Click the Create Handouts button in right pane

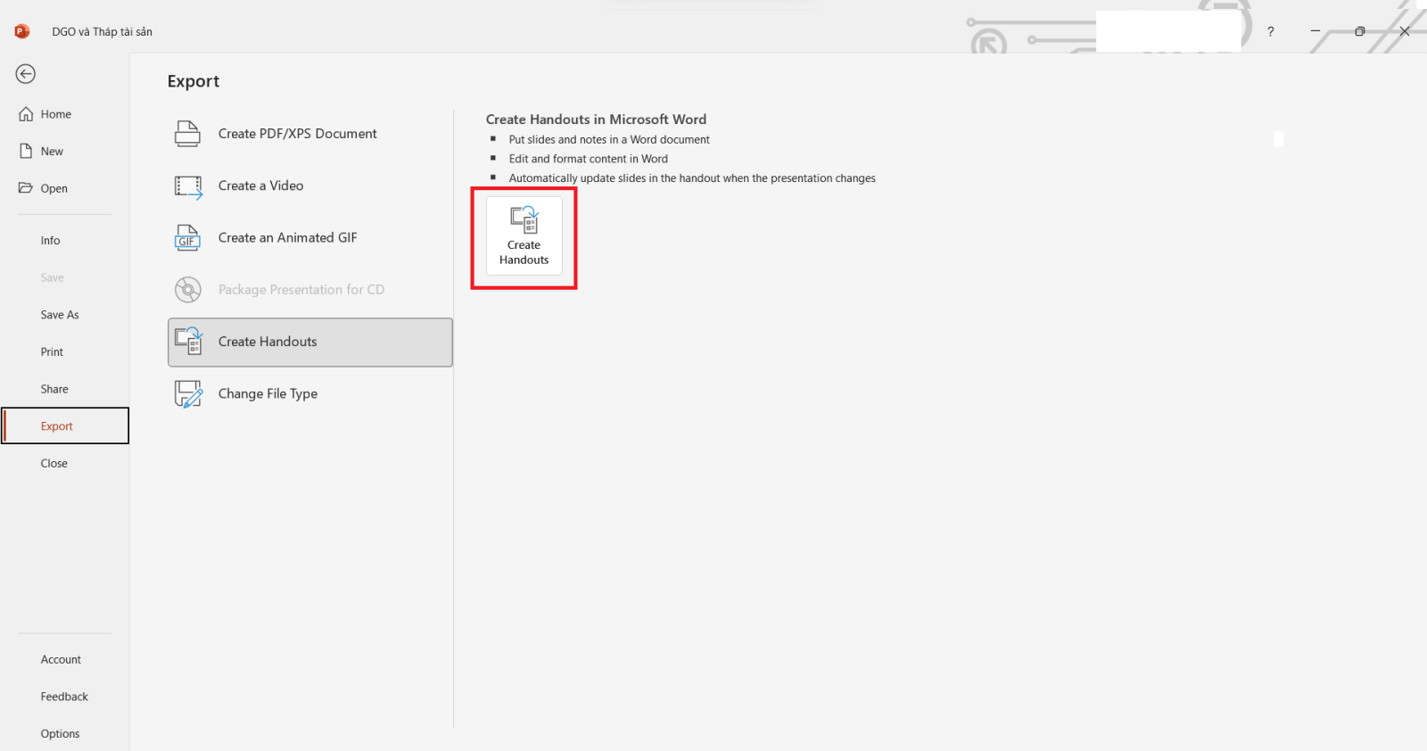click(x=524, y=236)
